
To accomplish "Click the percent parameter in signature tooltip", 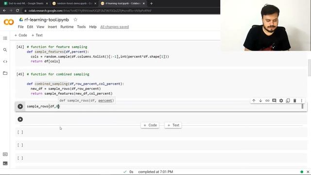I will click(105, 101).
